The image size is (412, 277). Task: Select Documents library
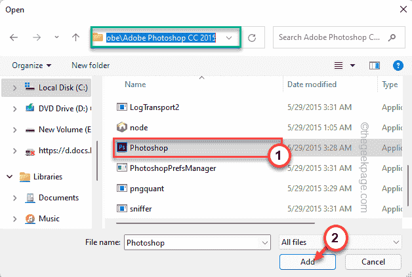58,198
